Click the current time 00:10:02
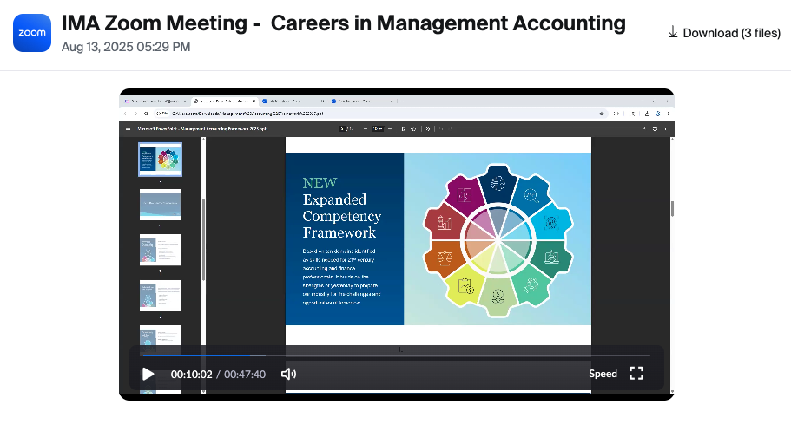 [x=191, y=374]
